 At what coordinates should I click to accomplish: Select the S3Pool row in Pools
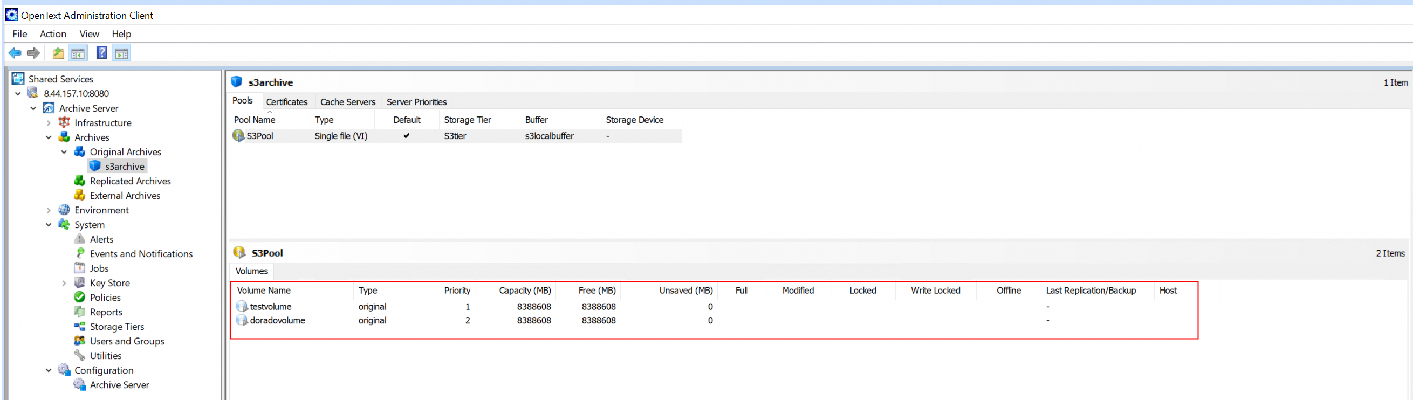pos(456,136)
